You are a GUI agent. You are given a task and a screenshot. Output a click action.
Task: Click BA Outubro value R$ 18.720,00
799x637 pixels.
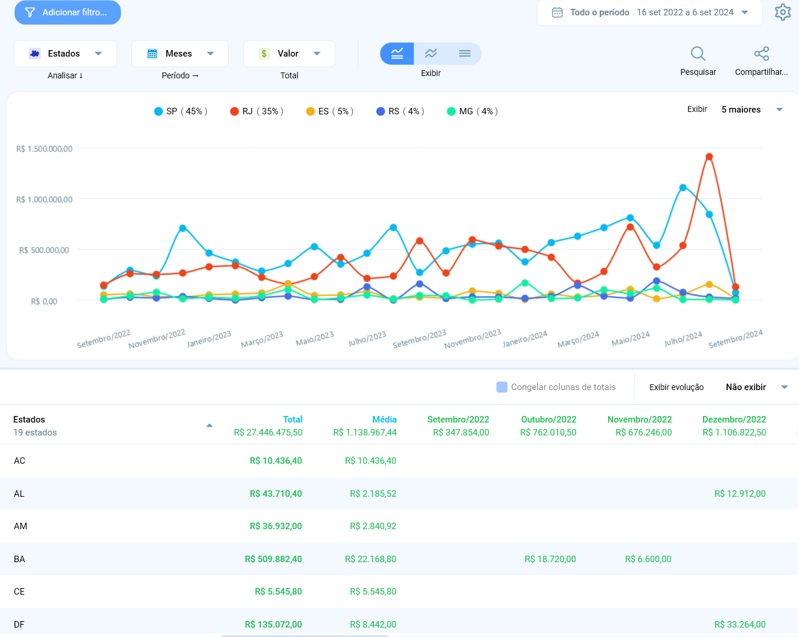550,559
